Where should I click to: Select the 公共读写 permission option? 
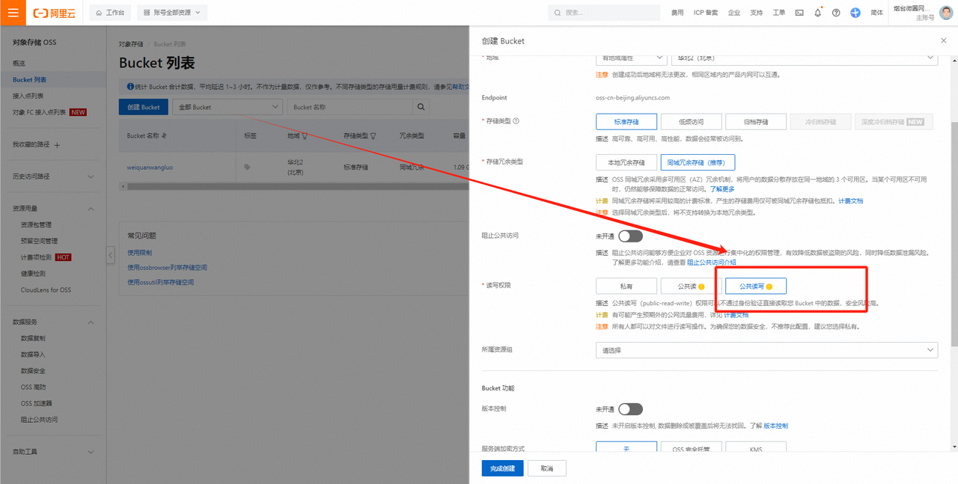click(x=756, y=285)
